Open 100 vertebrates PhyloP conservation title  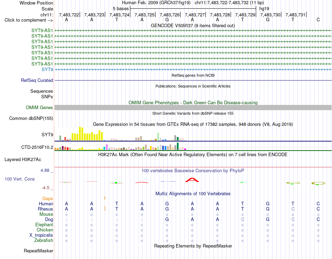pyautogui.click(x=193, y=171)
